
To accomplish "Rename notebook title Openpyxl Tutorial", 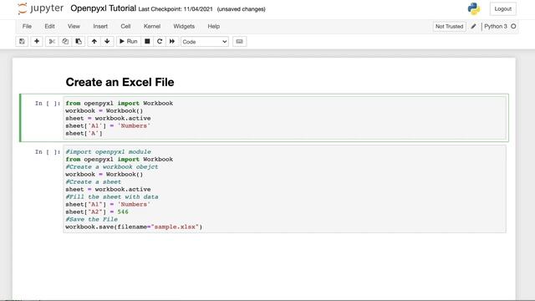I will click(x=103, y=8).
